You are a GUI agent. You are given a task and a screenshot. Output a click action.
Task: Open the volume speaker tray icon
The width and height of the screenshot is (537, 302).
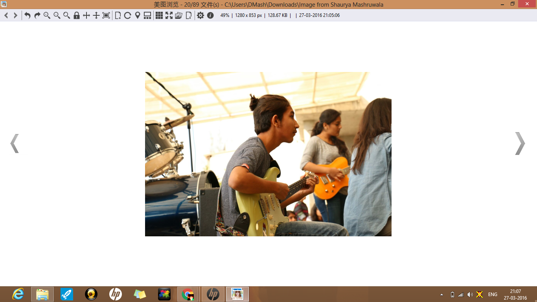tap(470, 295)
